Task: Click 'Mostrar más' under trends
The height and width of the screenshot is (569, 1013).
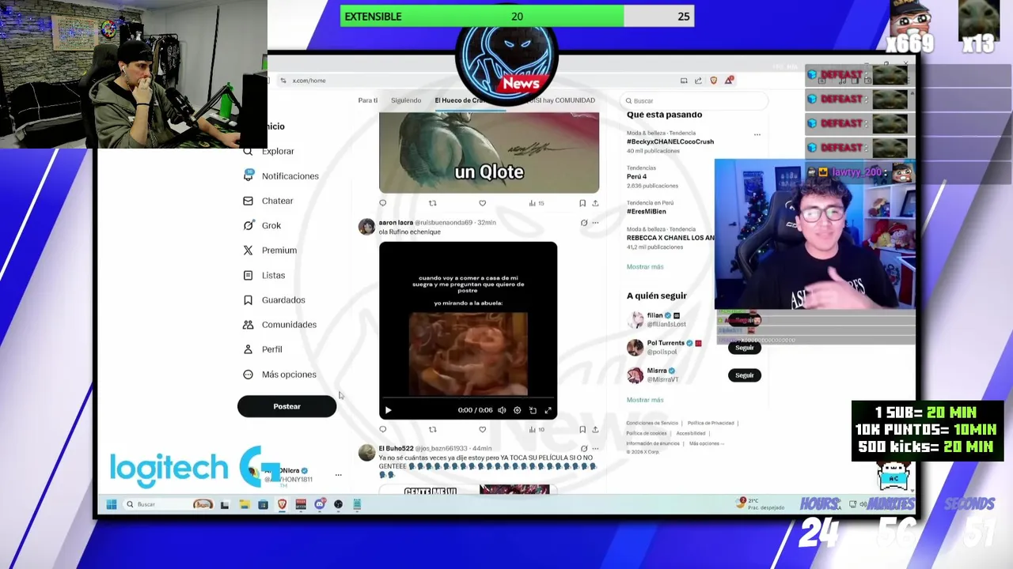Action: tap(645, 267)
